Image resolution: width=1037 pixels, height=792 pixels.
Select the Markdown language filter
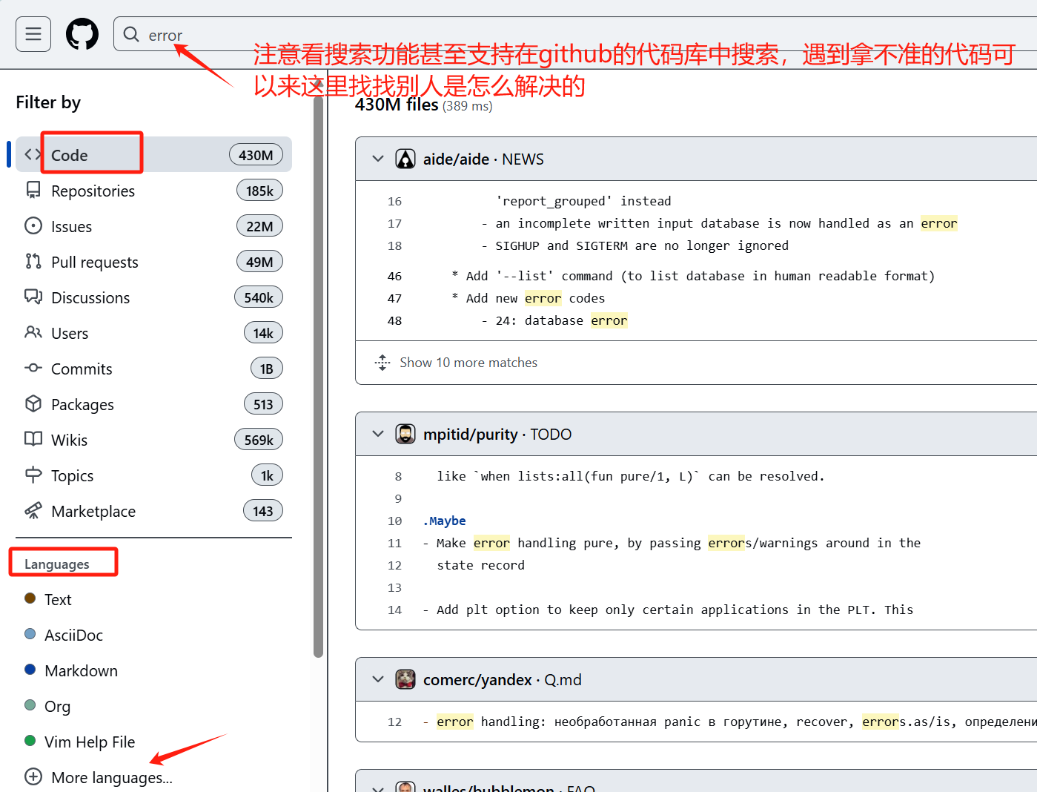[81, 670]
